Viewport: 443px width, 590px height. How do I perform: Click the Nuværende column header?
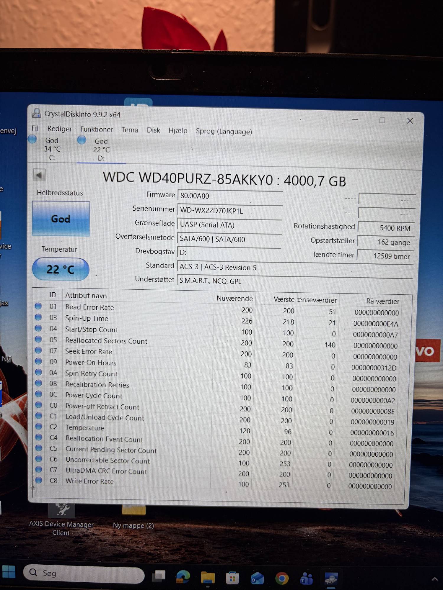(x=234, y=299)
